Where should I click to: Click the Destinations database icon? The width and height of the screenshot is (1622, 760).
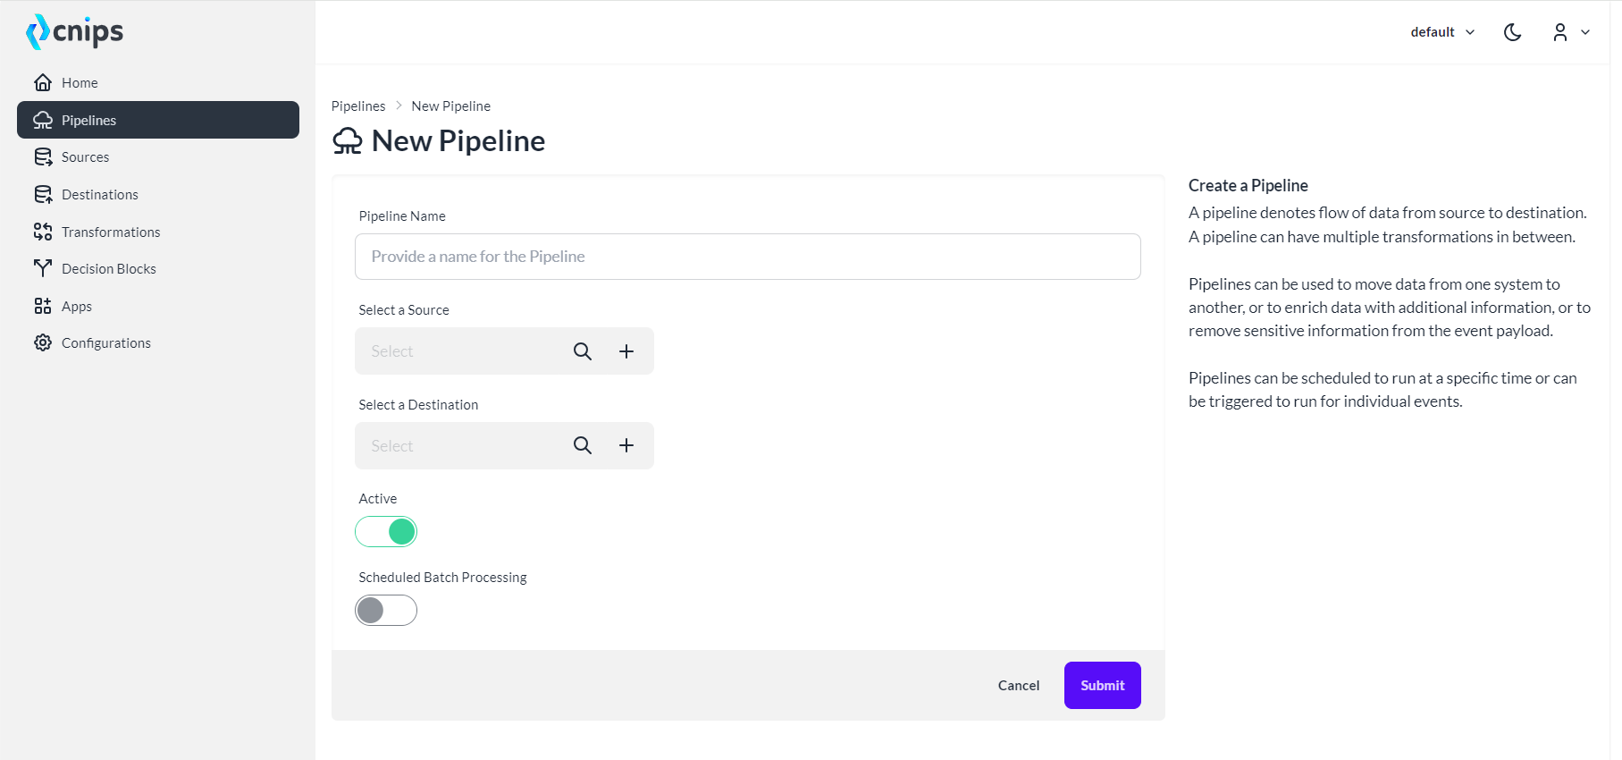(43, 194)
